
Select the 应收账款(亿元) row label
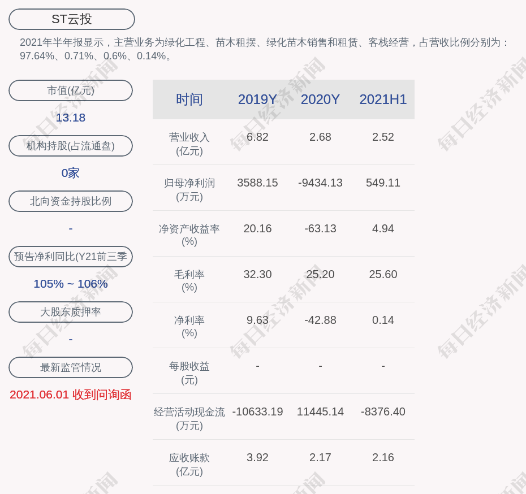pos(189,464)
